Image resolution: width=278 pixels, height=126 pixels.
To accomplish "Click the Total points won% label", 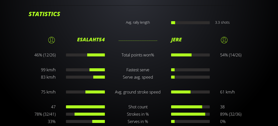I will click(138, 55).
